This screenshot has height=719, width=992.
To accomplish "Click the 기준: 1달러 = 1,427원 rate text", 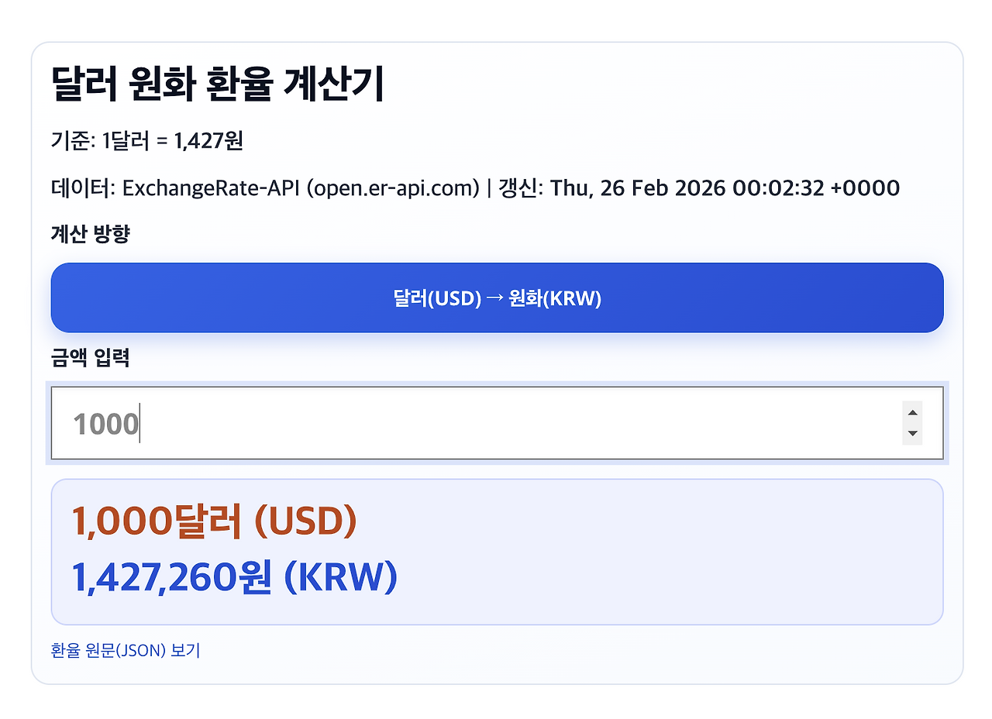I will coord(147,141).
